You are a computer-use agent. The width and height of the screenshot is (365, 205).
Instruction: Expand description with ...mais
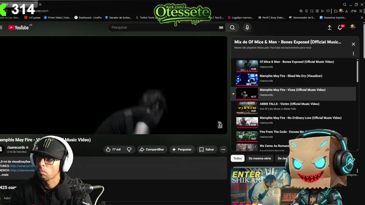click(x=4, y=175)
